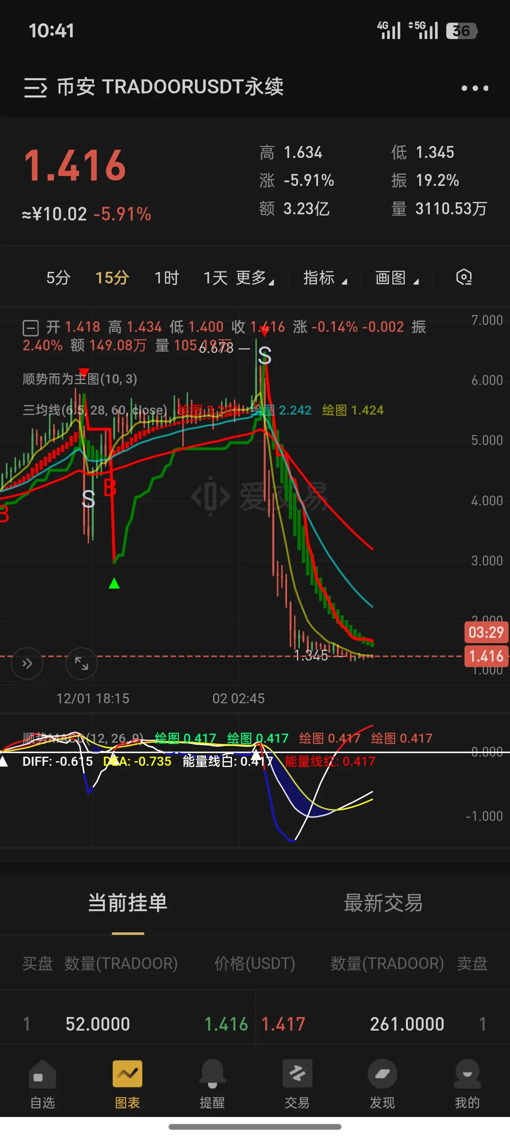
Task: Open 交易 trade in bottom nav
Action: (297, 1084)
